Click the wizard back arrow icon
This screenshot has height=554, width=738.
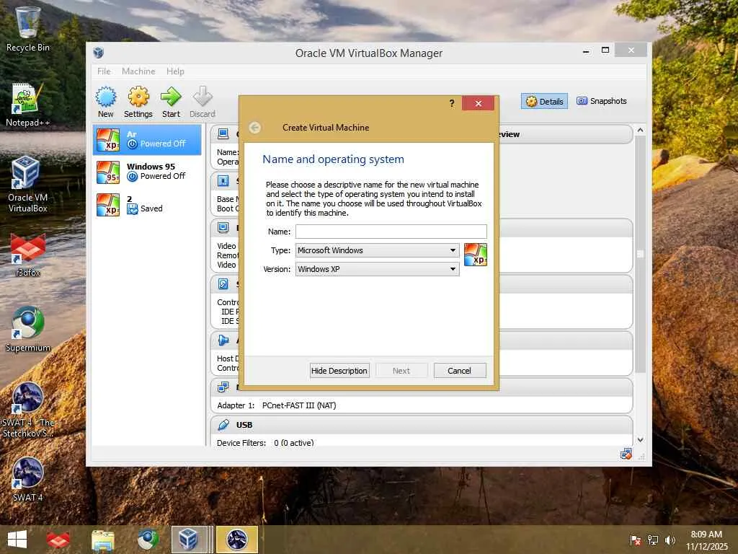pos(254,128)
